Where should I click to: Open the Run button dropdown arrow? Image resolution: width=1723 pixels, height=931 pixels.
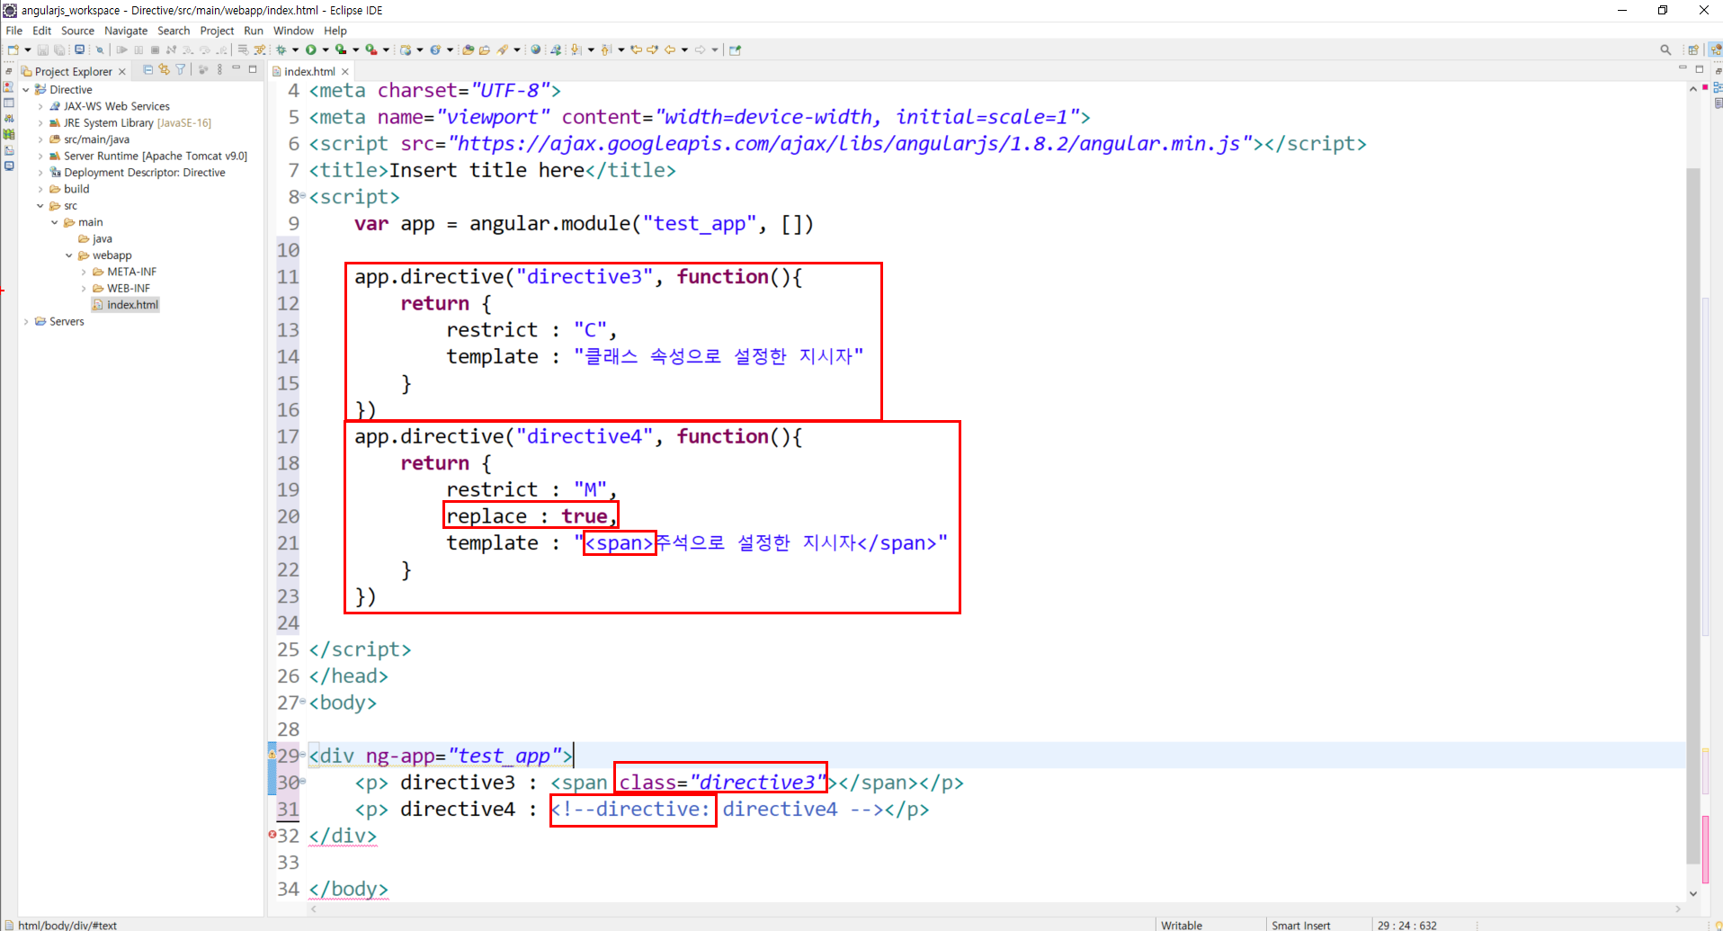[x=326, y=49]
